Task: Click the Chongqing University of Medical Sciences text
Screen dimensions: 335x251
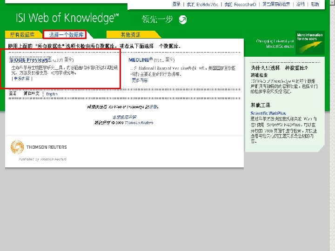Action: (x=275, y=44)
